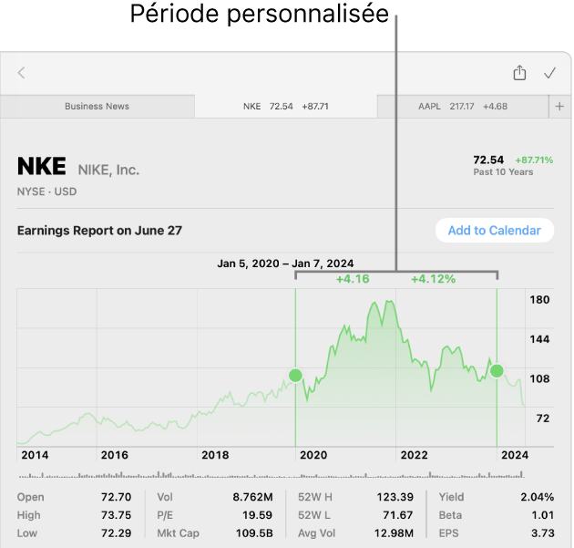Click the 2018 label on chart axis
The height and width of the screenshot is (548, 574).
(215, 455)
